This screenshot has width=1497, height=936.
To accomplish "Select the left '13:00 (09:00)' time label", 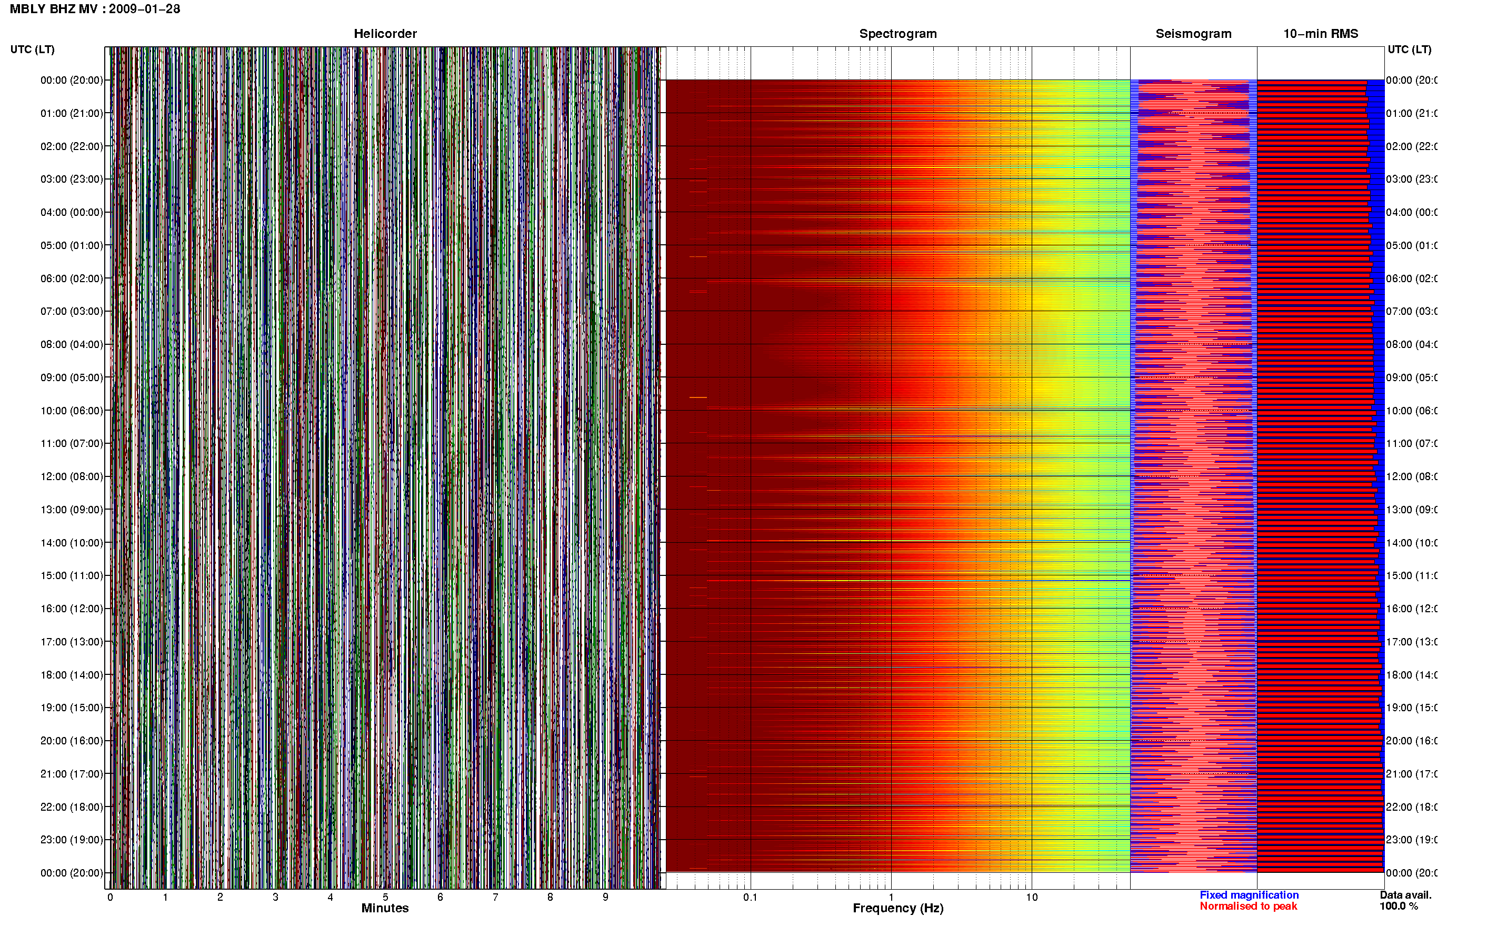I will coord(72,510).
